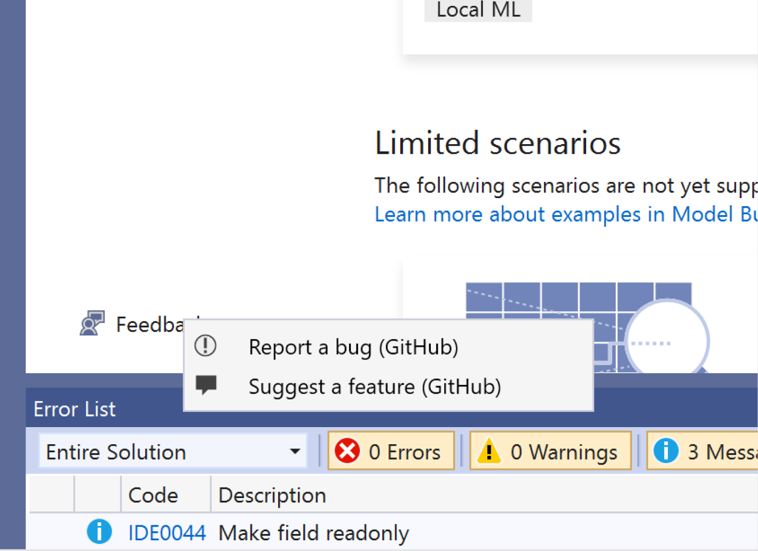Toggle the 0 Errors filter
This screenshot has height=551, width=758.
point(391,451)
